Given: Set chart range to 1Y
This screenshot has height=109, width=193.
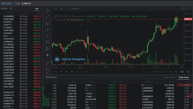Looking at the screenshot, I should tap(77, 72).
